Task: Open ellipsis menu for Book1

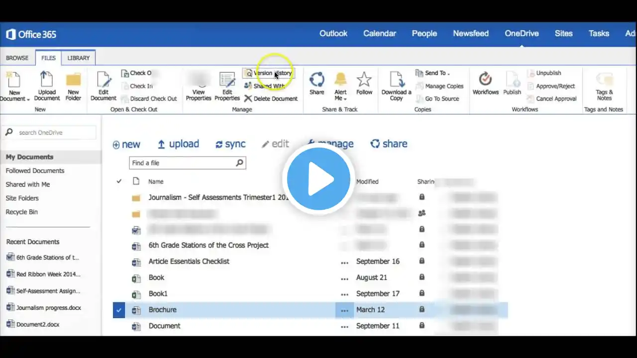Action: click(344, 294)
